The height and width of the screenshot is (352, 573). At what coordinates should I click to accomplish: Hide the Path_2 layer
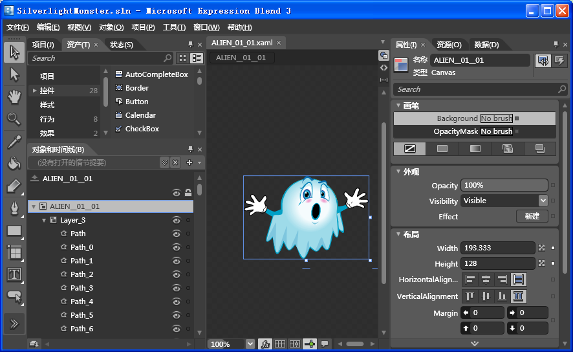coord(177,274)
